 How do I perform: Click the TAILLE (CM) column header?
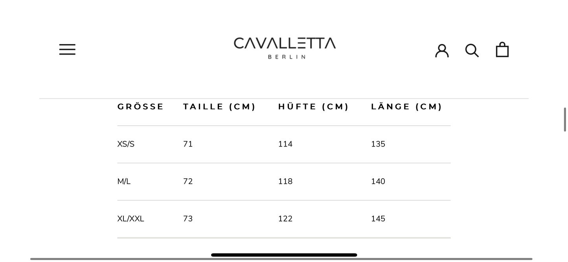pos(219,106)
